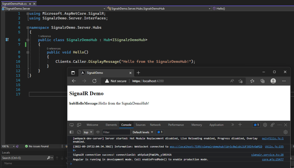Clear the console with the clear icon
The height and width of the screenshot is (168, 294).
coord(79,132)
